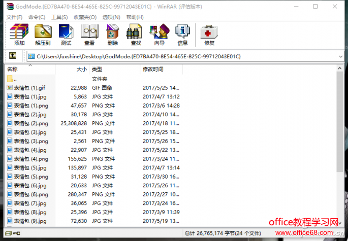The height and width of the screenshot is (241, 348).
Task: Click the 添加 (Add) toolbar icon
Action: tap(19, 31)
